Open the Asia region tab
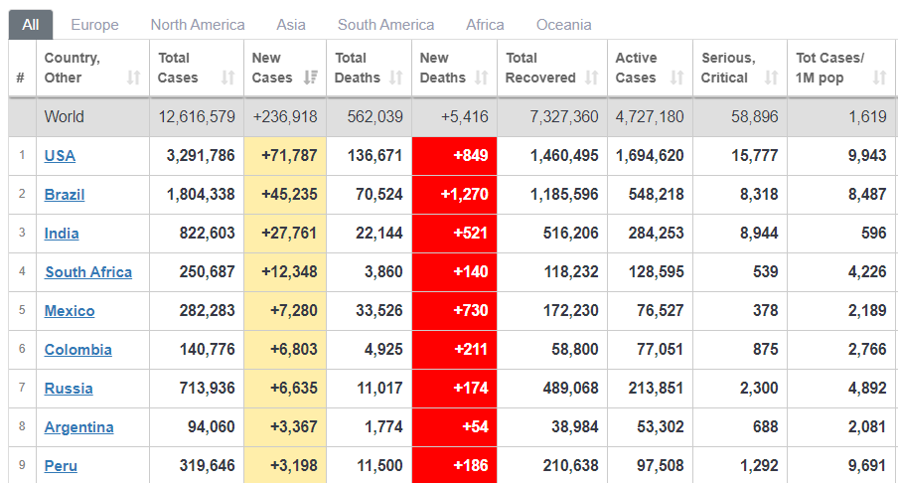This screenshot has height=483, width=898. click(x=291, y=25)
